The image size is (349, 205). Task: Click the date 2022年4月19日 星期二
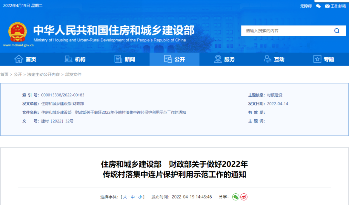click(x=23, y=5)
